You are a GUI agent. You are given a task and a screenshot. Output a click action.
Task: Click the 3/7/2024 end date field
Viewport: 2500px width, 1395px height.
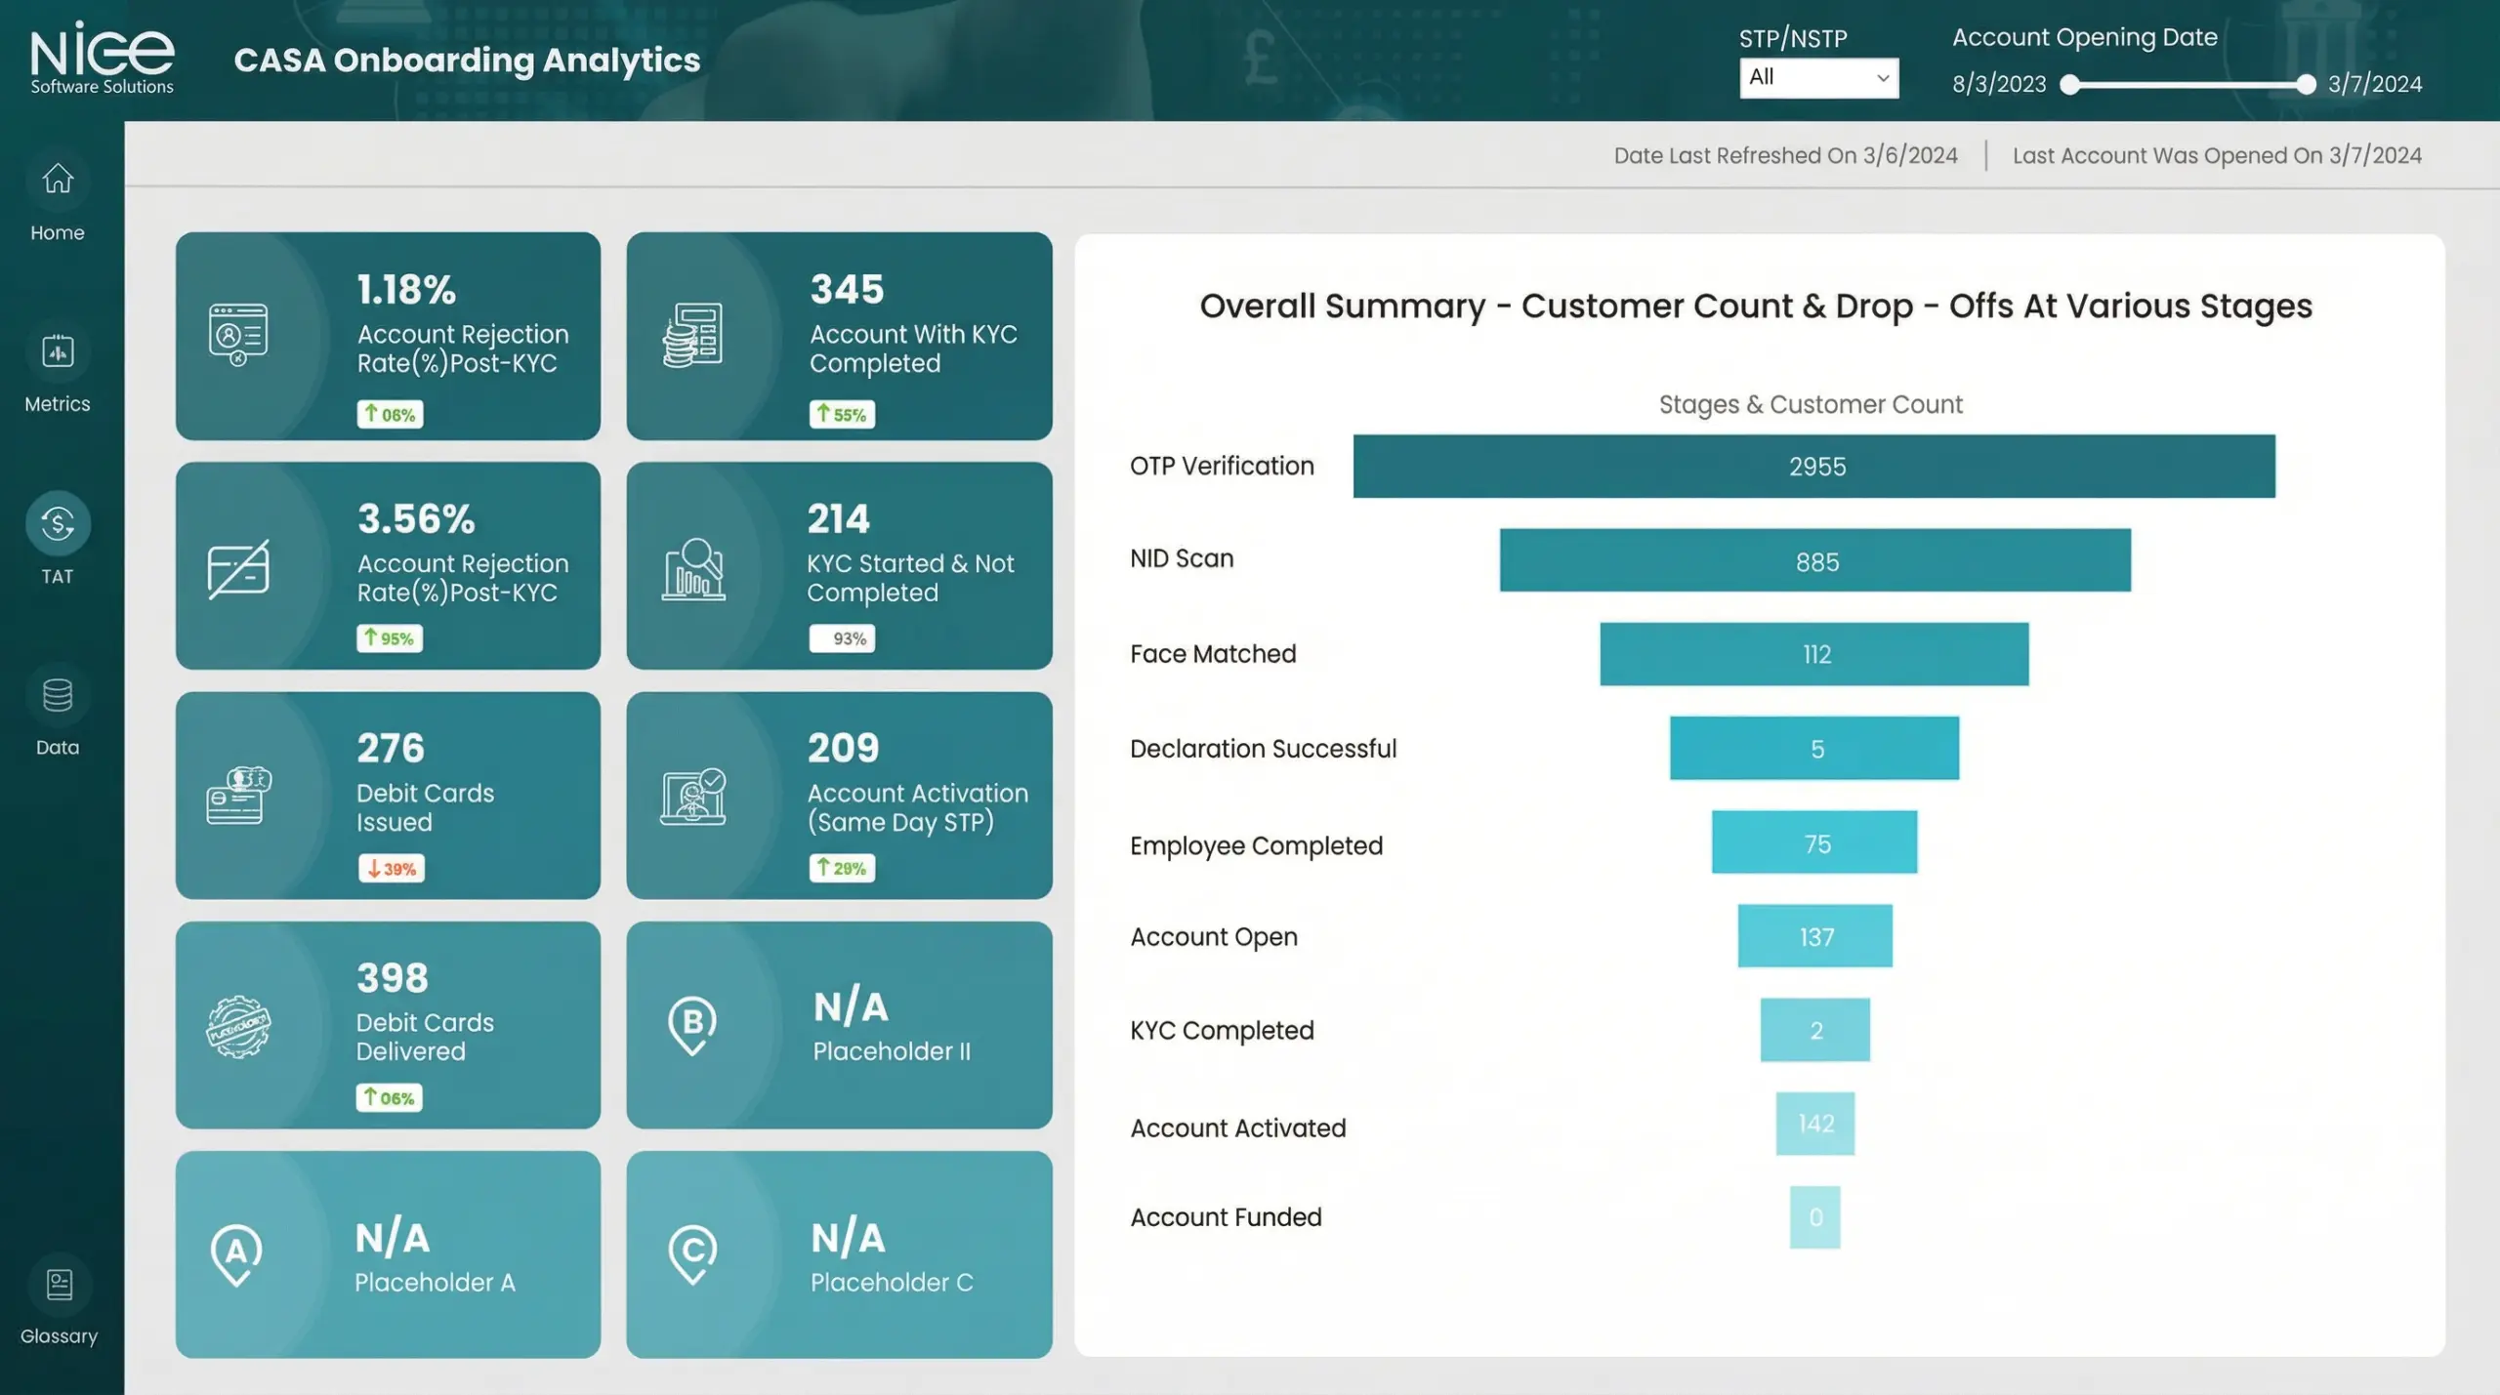2374,85
